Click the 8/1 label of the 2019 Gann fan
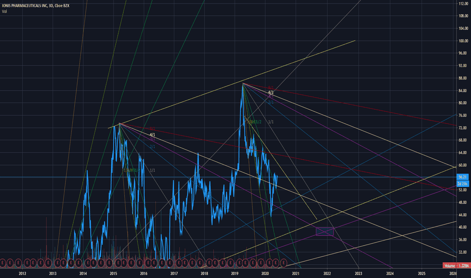The image size is (471, 278). pos(271,87)
